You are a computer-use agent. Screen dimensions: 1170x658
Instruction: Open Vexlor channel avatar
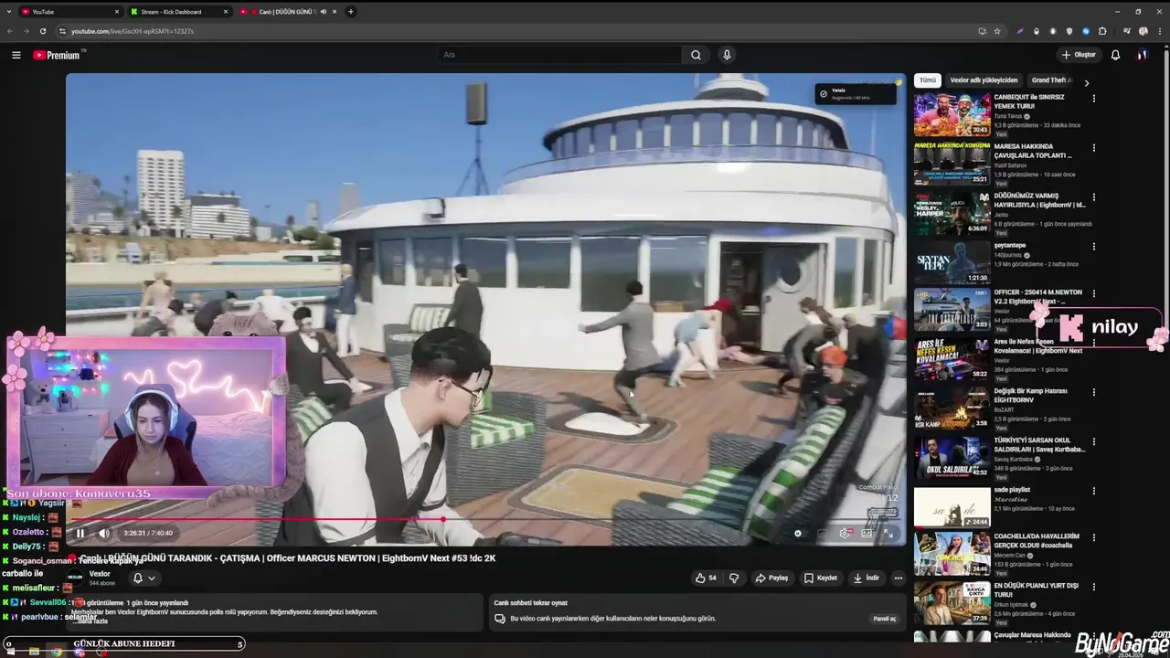pos(77,578)
